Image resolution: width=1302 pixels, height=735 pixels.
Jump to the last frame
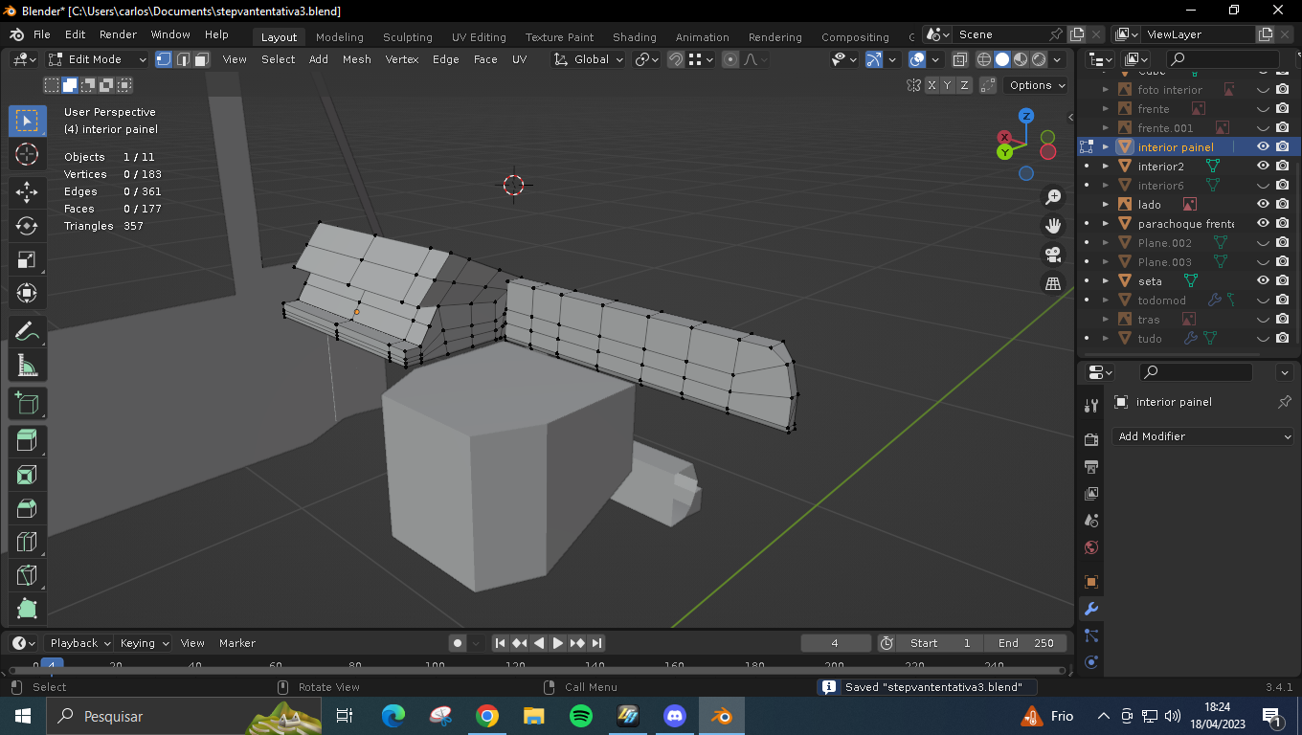(596, 643)
